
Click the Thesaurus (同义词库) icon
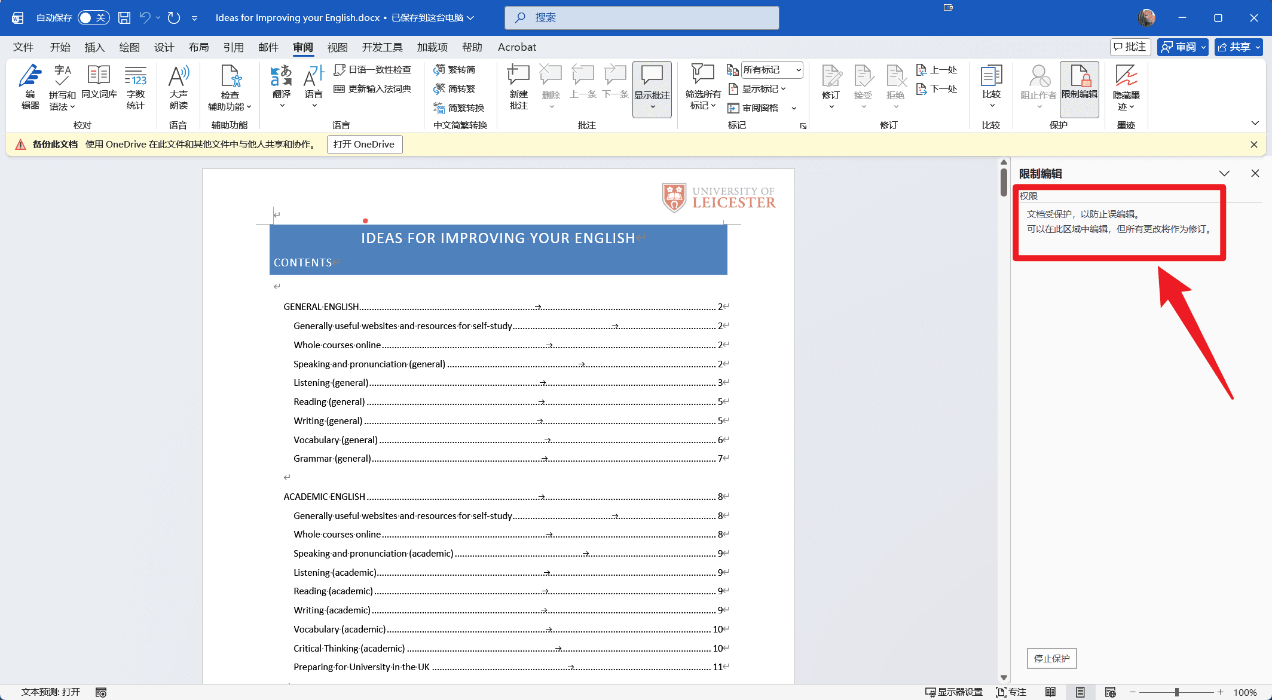pos(99,82)
